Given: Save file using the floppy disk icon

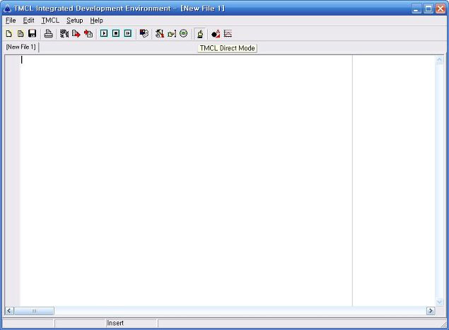Looking at the screenshot, I should click(32, 34).
